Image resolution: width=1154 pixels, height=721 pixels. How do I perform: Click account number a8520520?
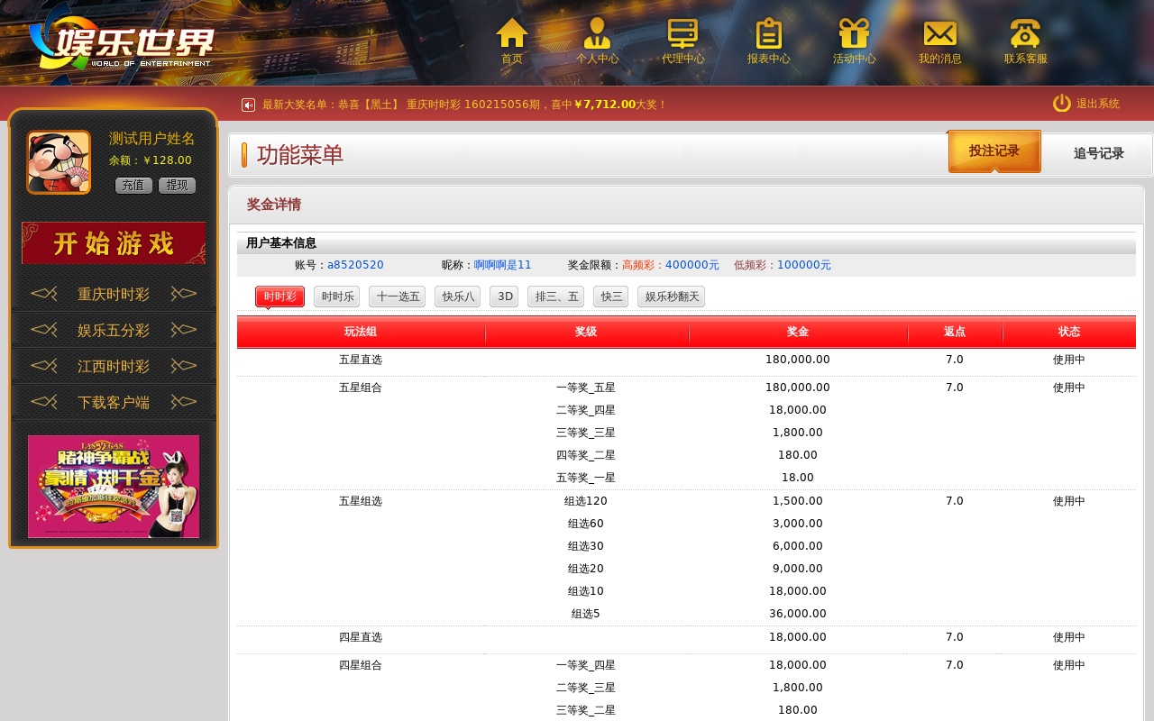pos(355,265)
